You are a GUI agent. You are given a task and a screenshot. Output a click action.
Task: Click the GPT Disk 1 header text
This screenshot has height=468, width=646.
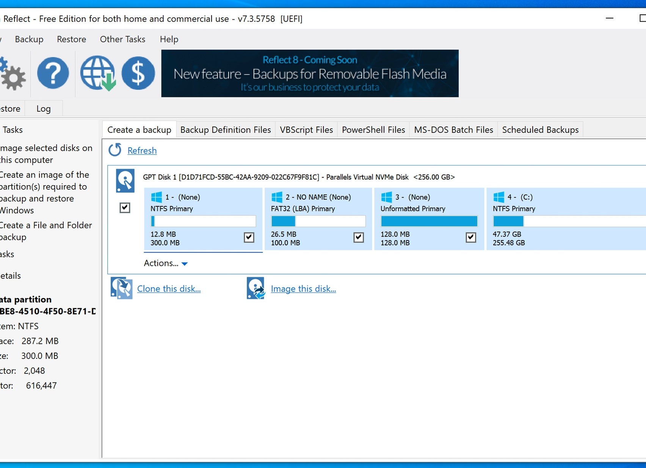coord(299,177)
